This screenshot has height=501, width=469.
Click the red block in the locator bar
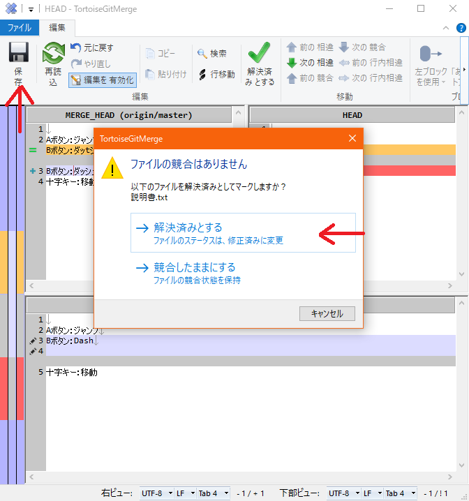(x=12, y=388)
